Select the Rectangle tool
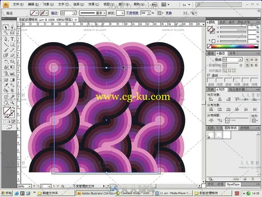The image size is (262, 197). click(12, 45)
